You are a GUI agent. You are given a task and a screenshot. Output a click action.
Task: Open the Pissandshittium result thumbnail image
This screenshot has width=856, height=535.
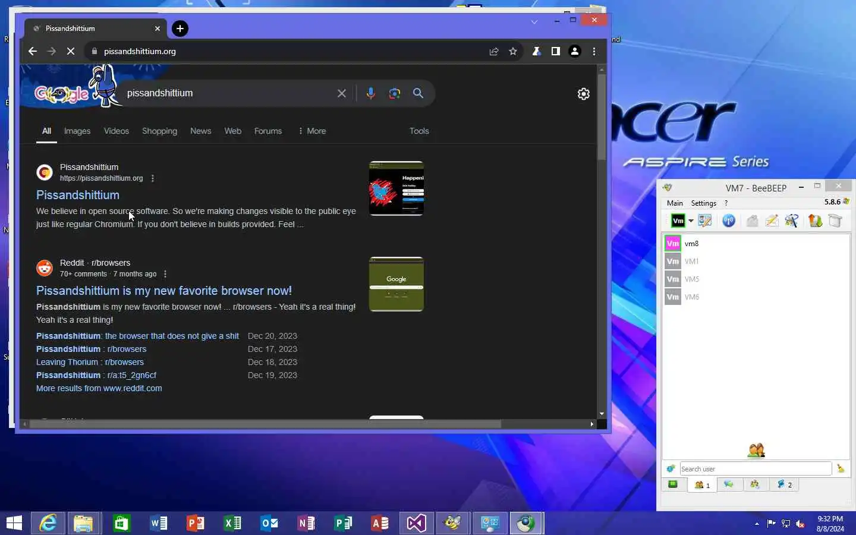396,188
